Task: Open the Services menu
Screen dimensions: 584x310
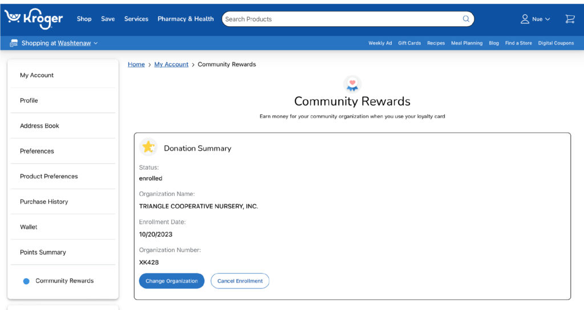Action: pos(136,19)
